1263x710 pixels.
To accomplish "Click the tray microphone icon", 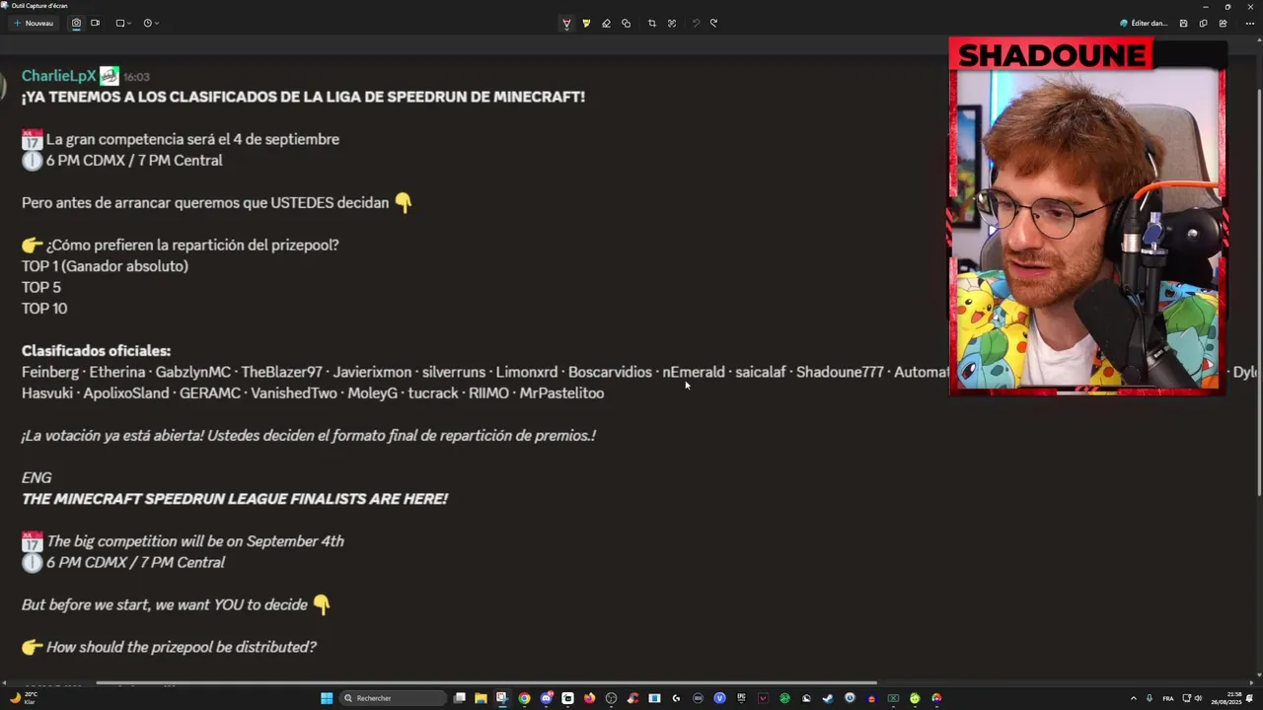I will coord(1149,698).
